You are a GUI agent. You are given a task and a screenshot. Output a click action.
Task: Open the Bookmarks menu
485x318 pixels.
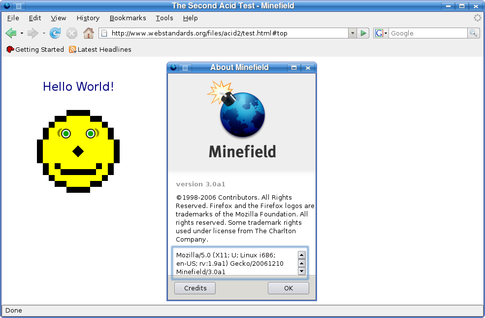[128, 18]
